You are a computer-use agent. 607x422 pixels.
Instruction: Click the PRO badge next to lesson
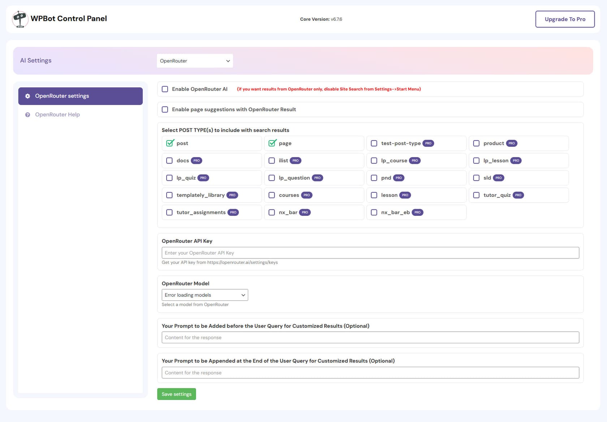click(405, 195)
